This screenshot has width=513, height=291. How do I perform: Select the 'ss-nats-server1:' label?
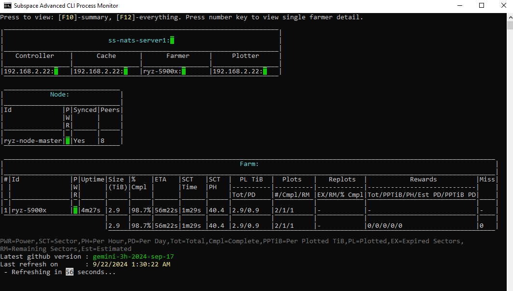pos(139,41)
